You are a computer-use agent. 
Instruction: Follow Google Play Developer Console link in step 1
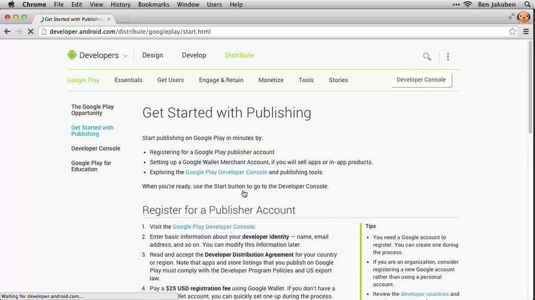(213, 226)
